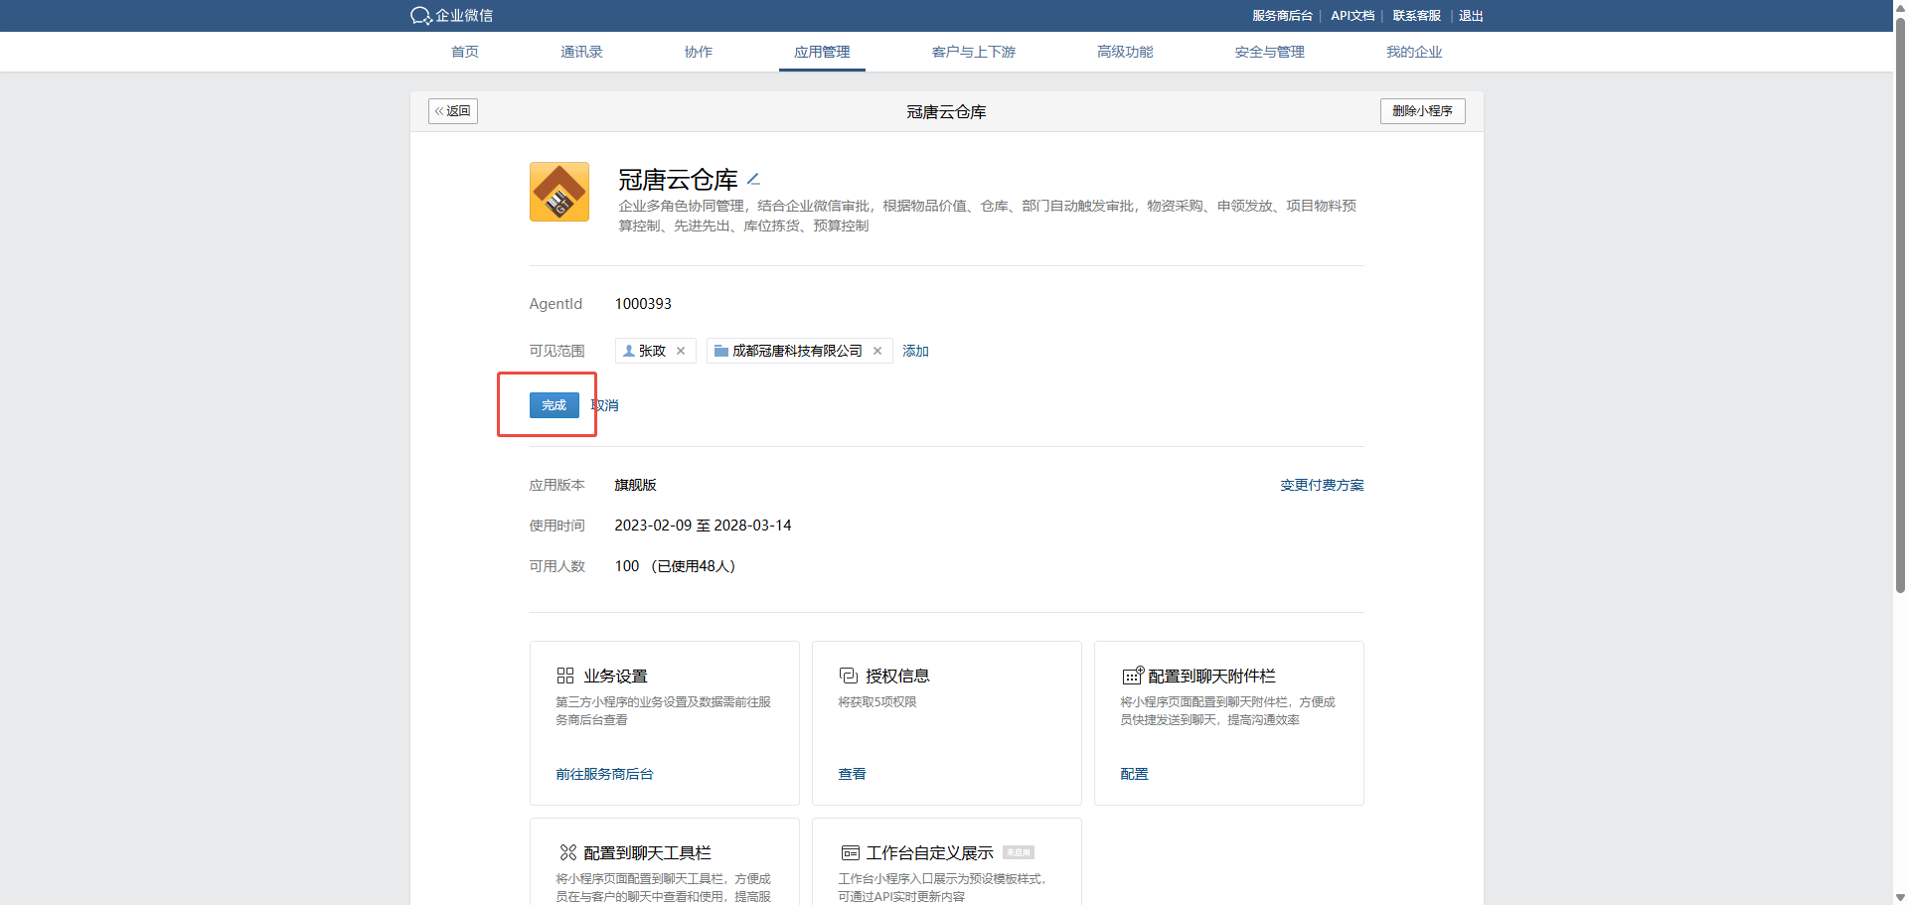Image resolution: width=1908 pixels, height=905 pixels.
Task: Remove 张政 from visible range
Action: click(x=681, y=351)
